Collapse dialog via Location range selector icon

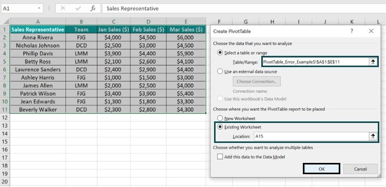click(x=373, y=136)
